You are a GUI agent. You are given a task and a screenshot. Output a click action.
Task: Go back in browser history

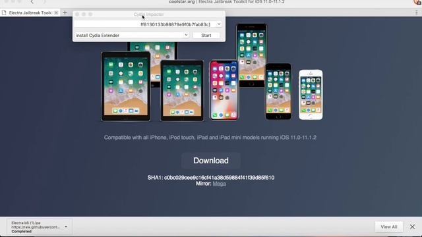click(x=32, y=2)
